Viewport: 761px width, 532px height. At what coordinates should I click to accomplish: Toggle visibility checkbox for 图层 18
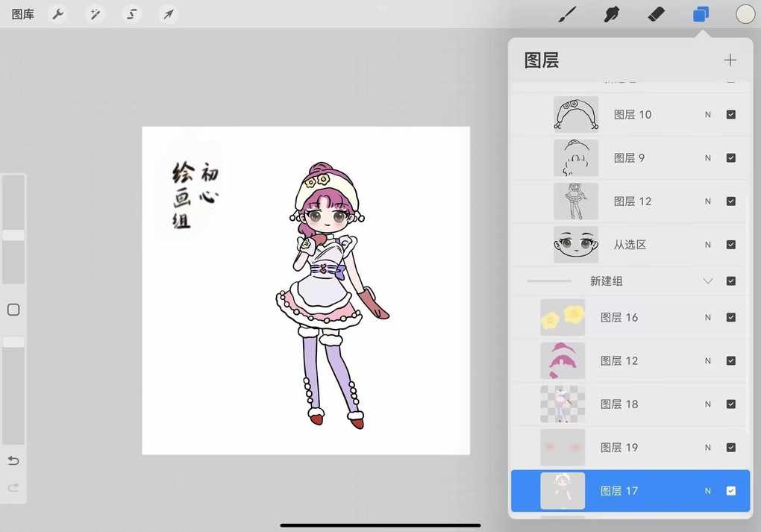[731, 404]
